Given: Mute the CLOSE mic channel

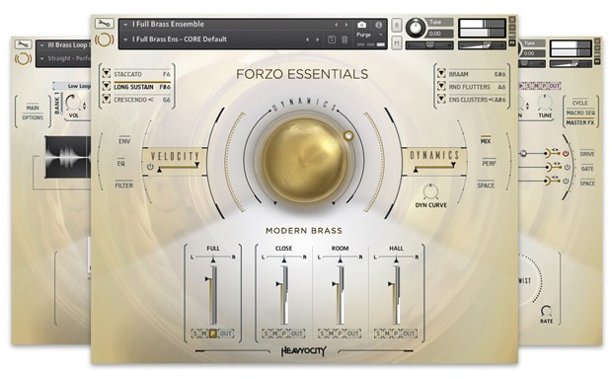Looking at the screenshot, I should [x=274, y=334].
